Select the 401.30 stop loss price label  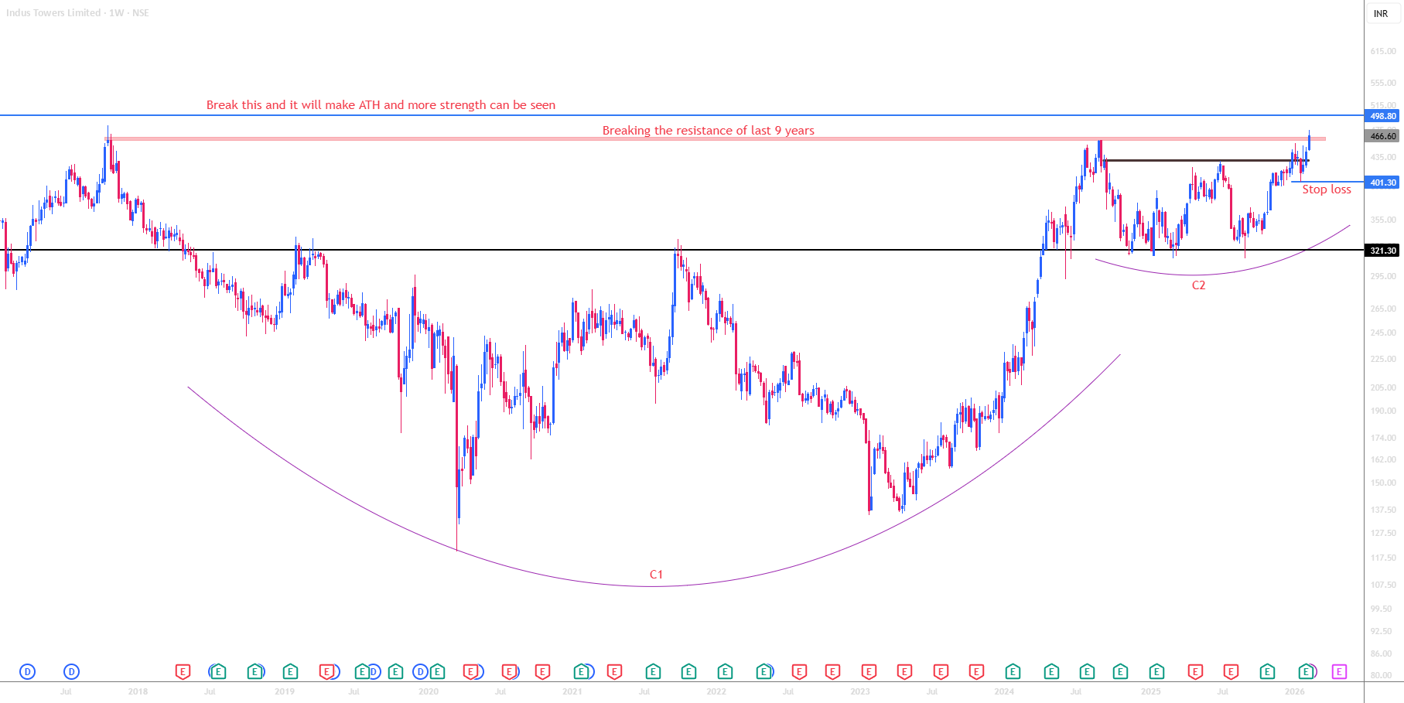click(x=1383, y=183)
